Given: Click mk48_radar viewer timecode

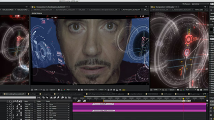Looking at the screenshot, I should 172,90.
